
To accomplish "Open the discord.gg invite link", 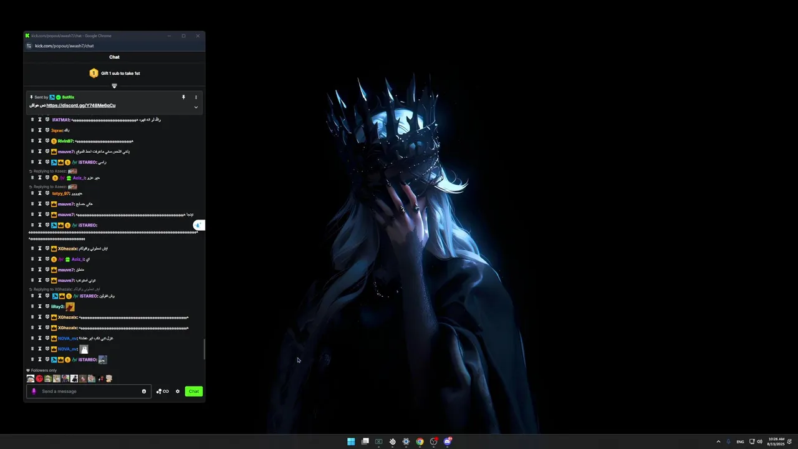I will tap(81, 105).
